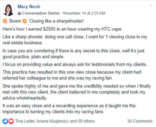Click the Mary Neoh name link
This screenshot has width=156, height=127.
[29, 7]
